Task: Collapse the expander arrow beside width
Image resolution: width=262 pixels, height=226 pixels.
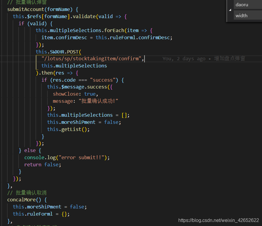Action: click(230, 10)
